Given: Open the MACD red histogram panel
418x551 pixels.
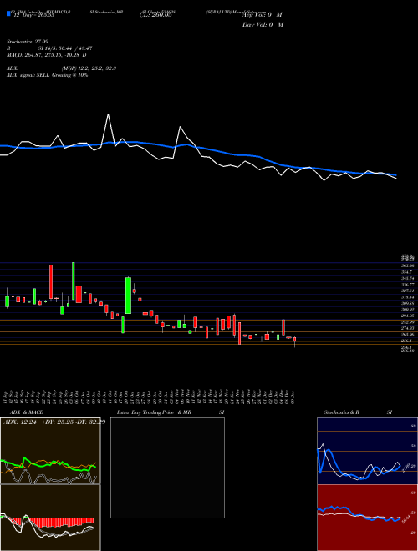Looking at the screenshot, I should pos(50,518).
